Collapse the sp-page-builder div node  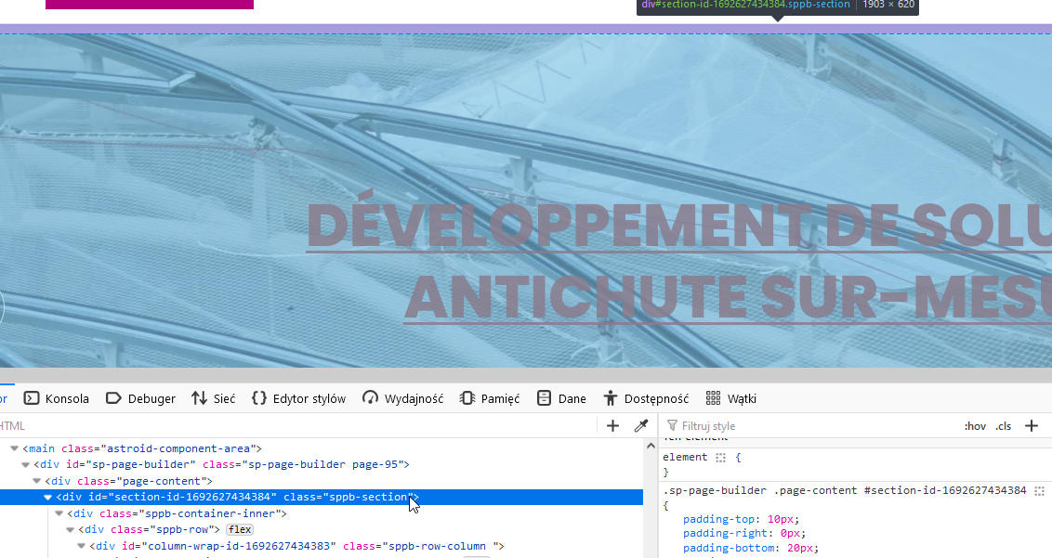[26, 464]
